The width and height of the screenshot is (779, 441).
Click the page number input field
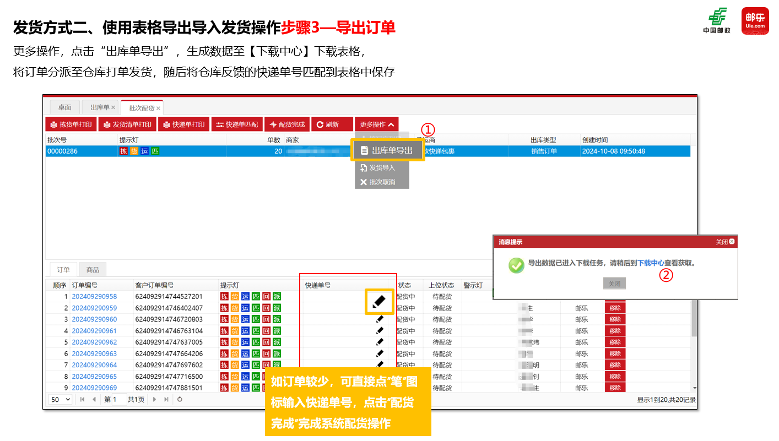point(119,400)
